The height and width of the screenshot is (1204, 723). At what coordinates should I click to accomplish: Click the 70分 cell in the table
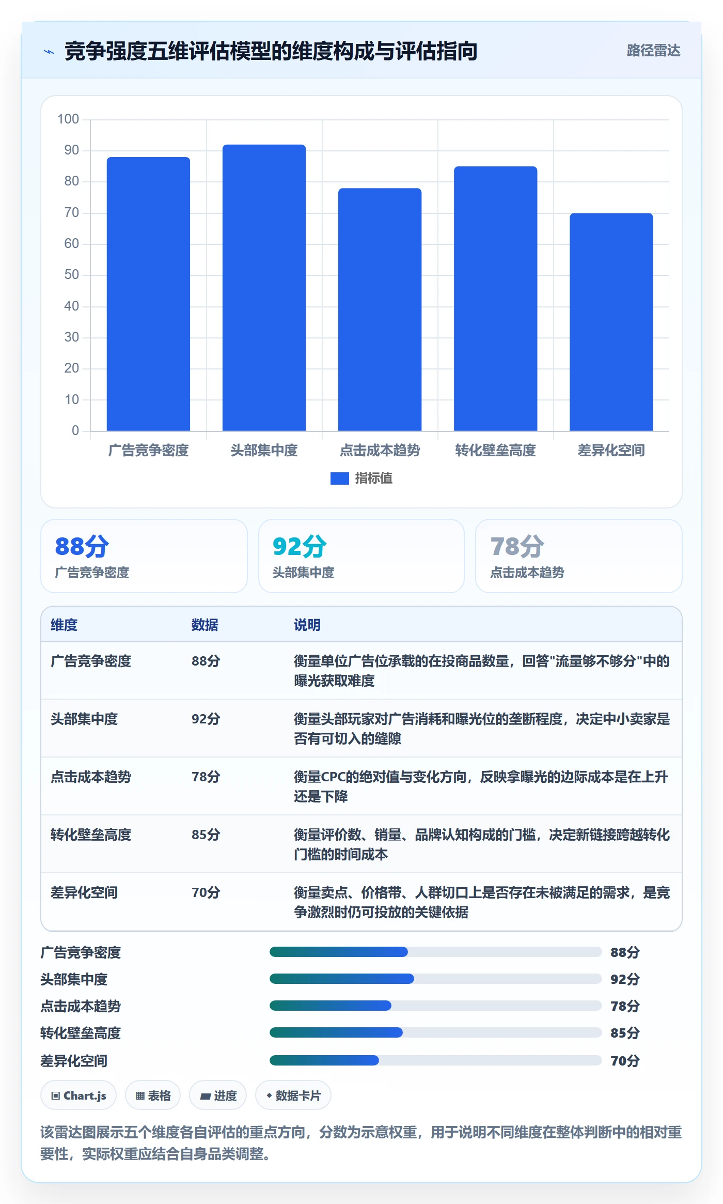206,893
